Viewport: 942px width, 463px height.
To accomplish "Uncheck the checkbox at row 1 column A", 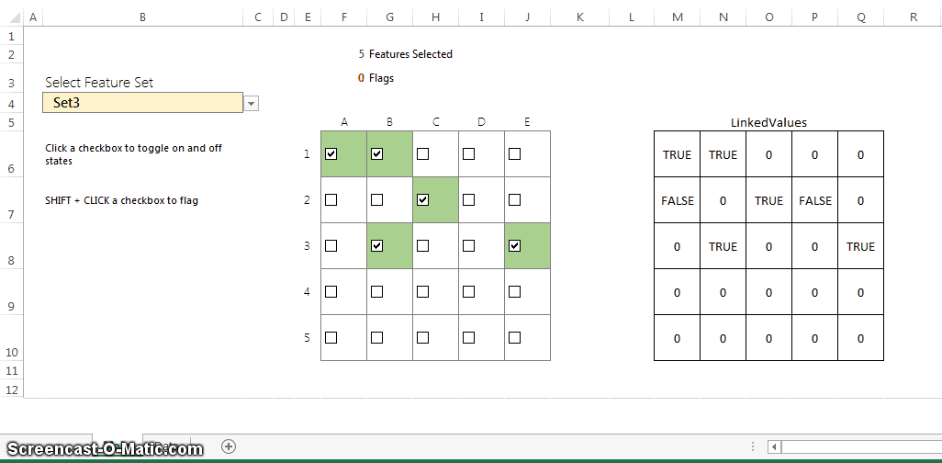I will [331, 154].
